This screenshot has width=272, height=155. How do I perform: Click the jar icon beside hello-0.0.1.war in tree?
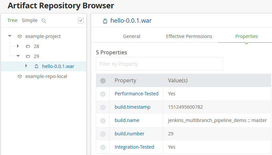(x=36, y=66)
